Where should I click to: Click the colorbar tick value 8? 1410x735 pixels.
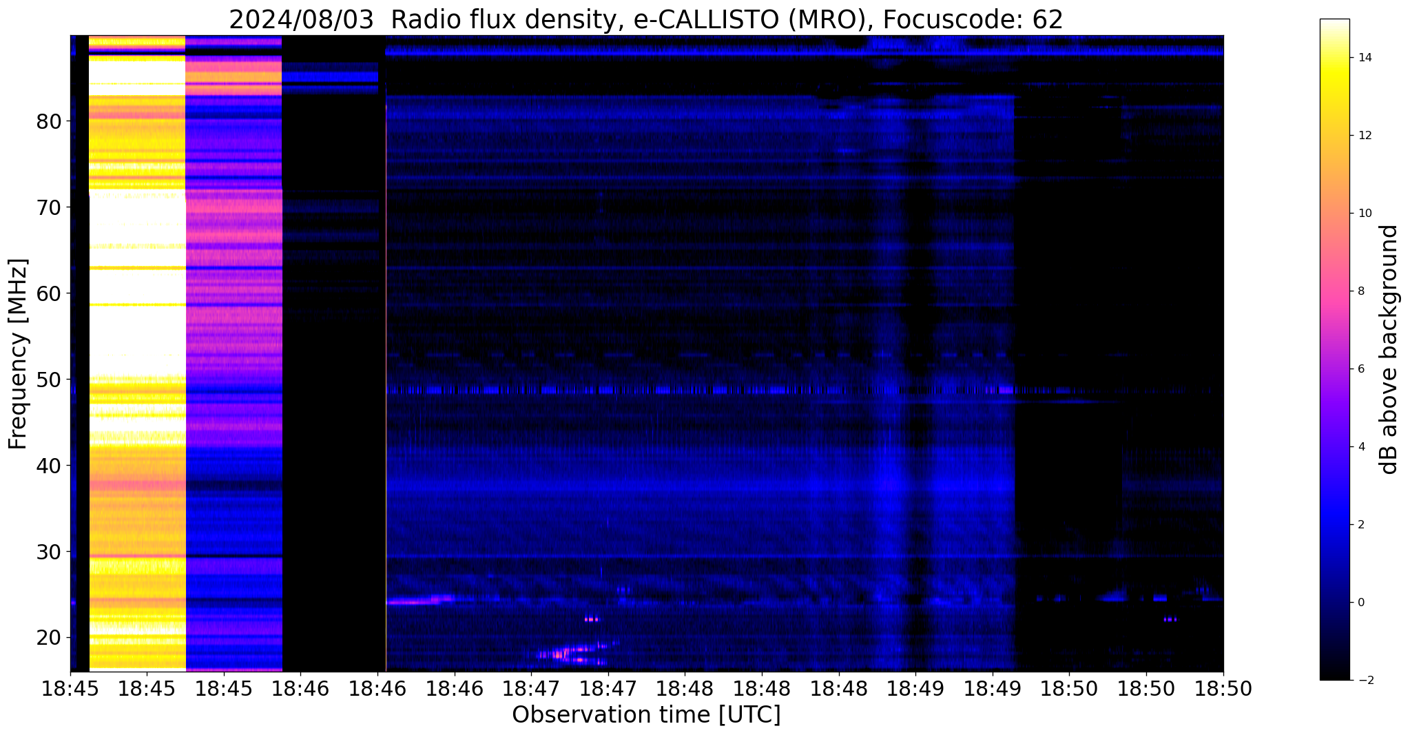1360,291
